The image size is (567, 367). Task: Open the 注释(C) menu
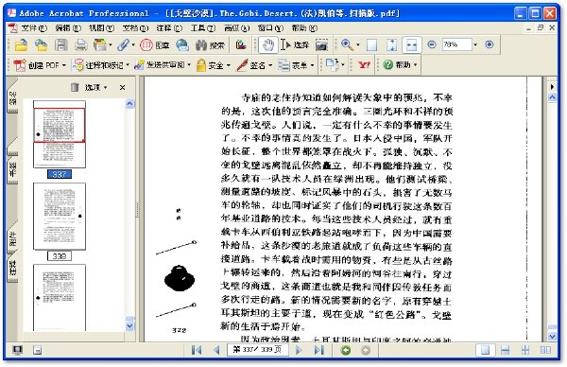[169, 27]
